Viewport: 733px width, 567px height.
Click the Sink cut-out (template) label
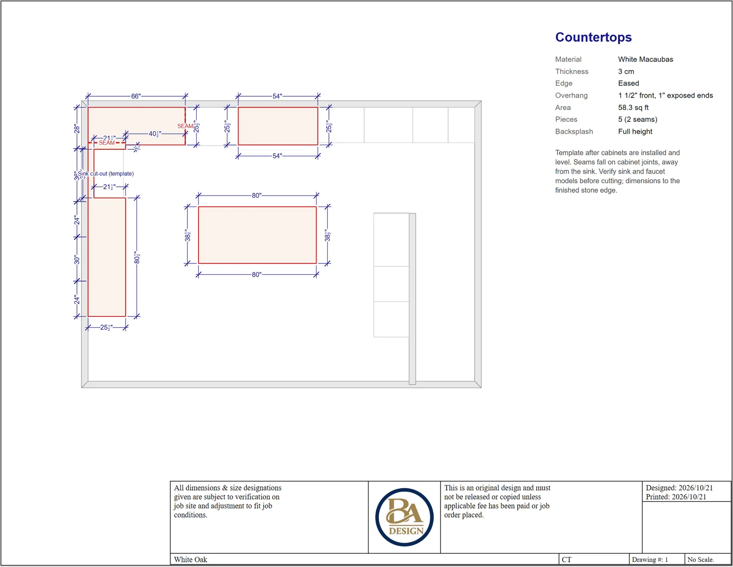pos(106,174)
